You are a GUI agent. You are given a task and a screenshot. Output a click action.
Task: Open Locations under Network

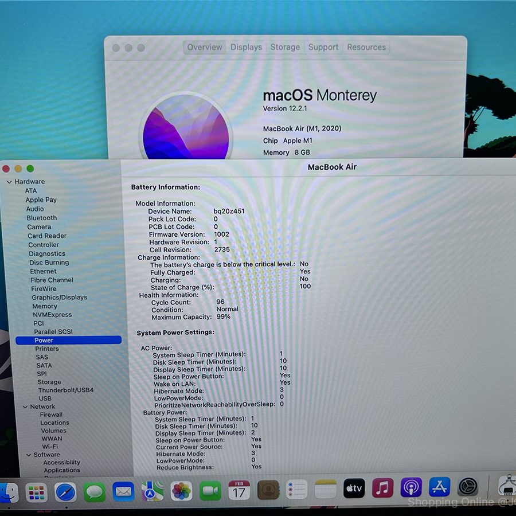pyautogui.click(x=55, y=423)
